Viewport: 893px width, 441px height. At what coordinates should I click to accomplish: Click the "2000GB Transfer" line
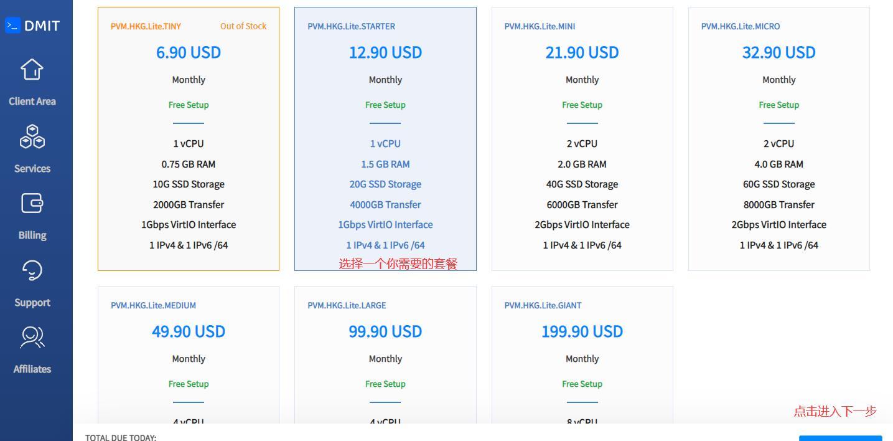click(189, 205)
